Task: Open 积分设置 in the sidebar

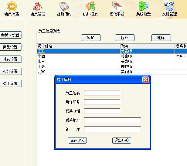Action: [11, 71]
